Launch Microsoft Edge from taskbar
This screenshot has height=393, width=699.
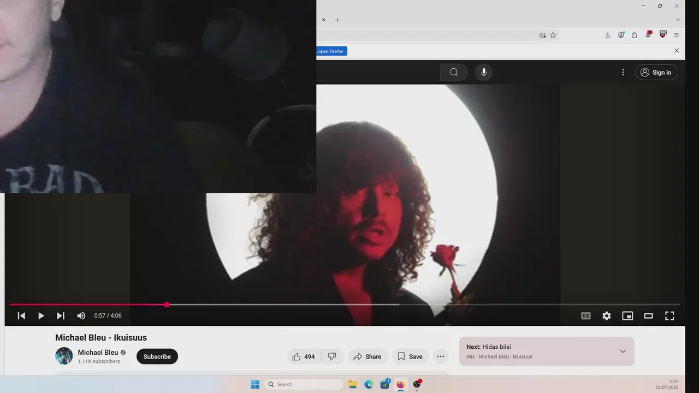[x=369, y=384]
